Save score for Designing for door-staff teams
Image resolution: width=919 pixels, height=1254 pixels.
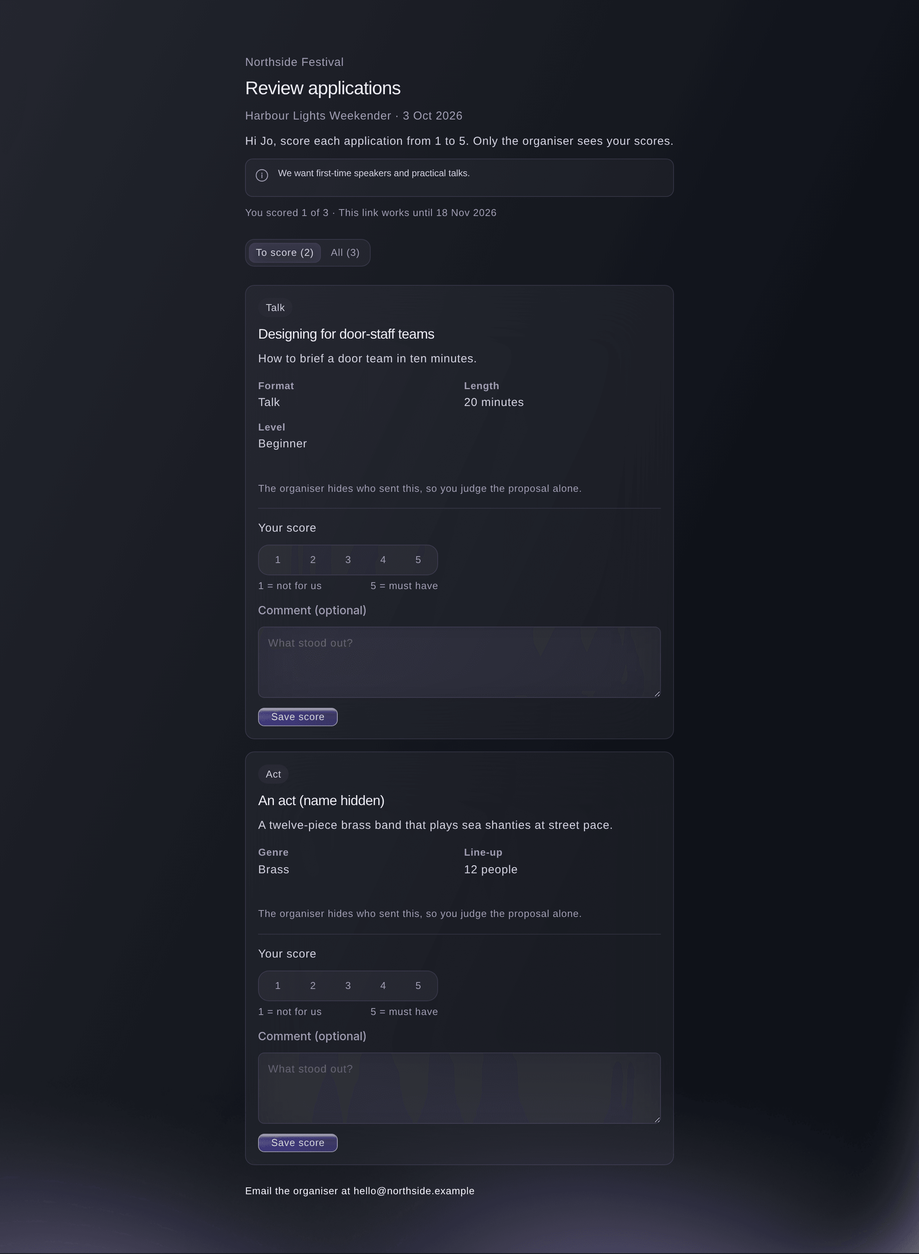[x=298, y=717]
